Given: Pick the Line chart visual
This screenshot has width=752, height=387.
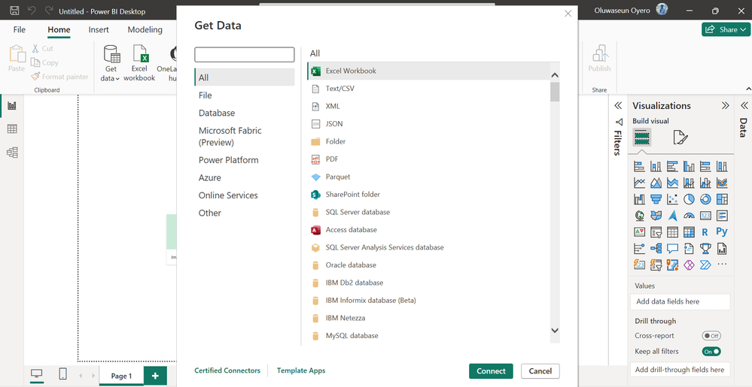Looking at the screenshot, I should 639,183.
